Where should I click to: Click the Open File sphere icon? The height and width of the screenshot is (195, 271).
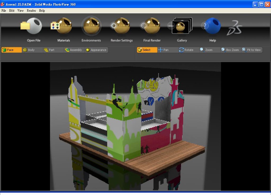tap(31, 26)
